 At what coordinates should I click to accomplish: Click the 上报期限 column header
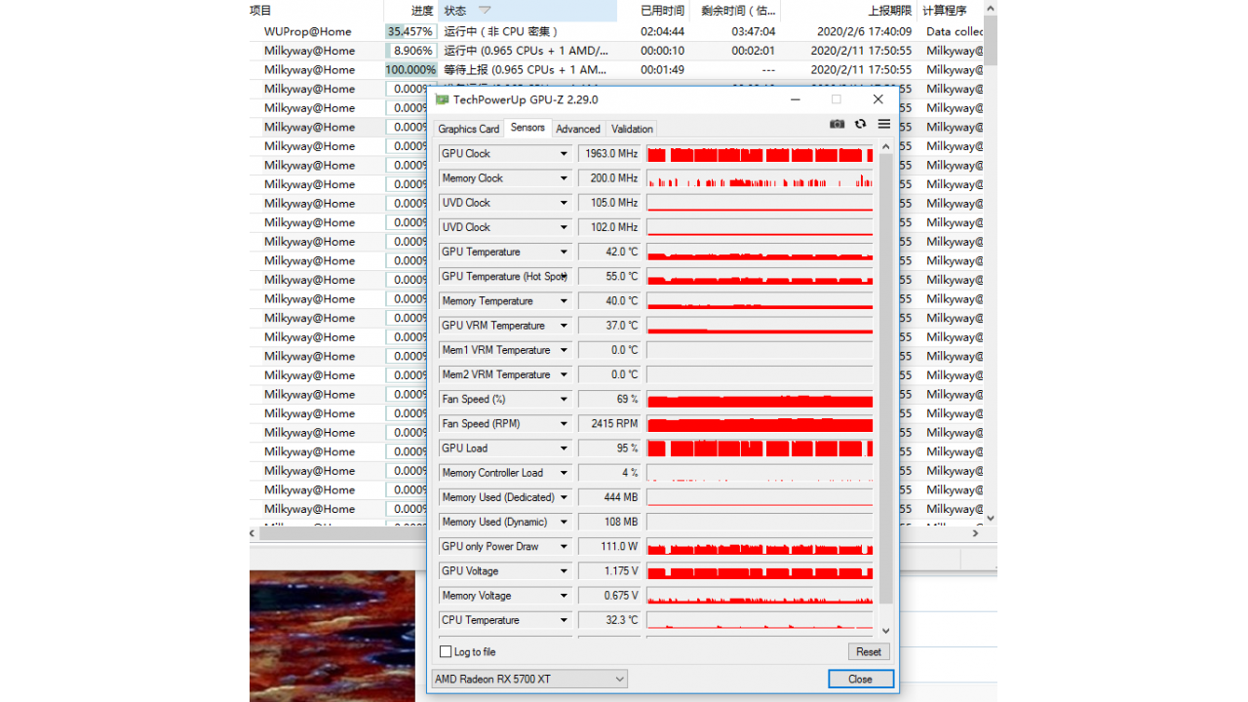point(850,11)
